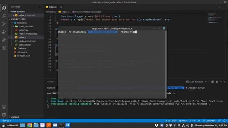Switch to the OUTPUT panel tab
The width and height of the screenshot is (228, 128).
click(51, 82)
